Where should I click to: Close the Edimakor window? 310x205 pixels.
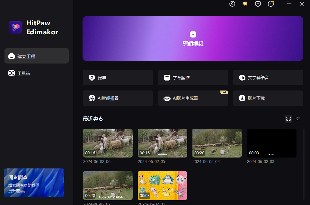(x=302, y=4)
